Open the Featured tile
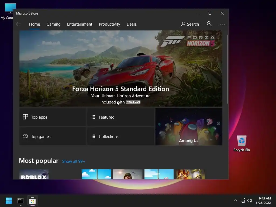This screenshot has height=207, width=276. point(120,117)
